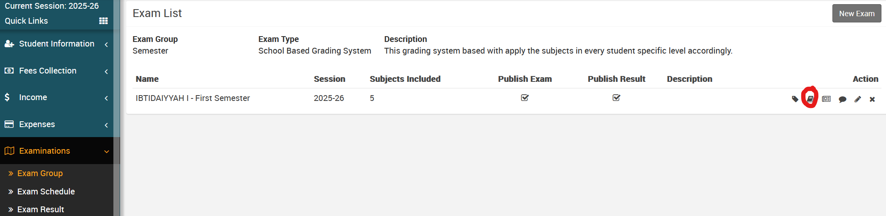
Task: Select the Exam Group submenu item
Action: point(40,173)
